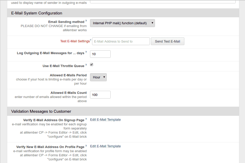Image resolution: width=245 pixels, height=163 pixels.
Task: Click the PLEASE DO NOT CHANGE note text
Action: pos(54,28)
